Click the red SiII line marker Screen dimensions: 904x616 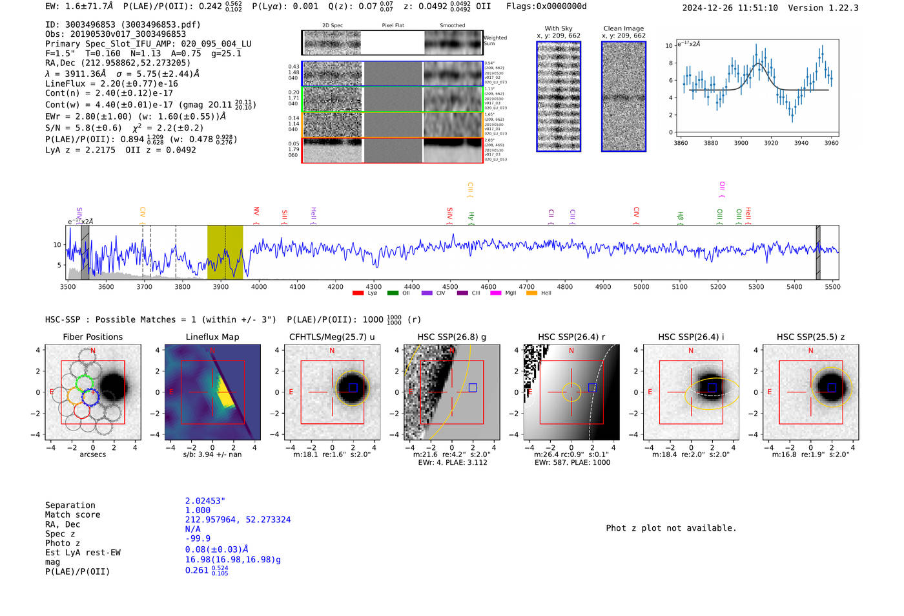(284, 217)
